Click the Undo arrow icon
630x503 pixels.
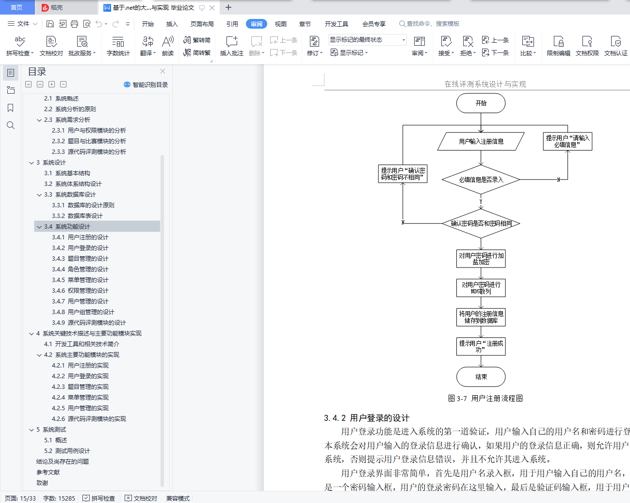[99, 24]
